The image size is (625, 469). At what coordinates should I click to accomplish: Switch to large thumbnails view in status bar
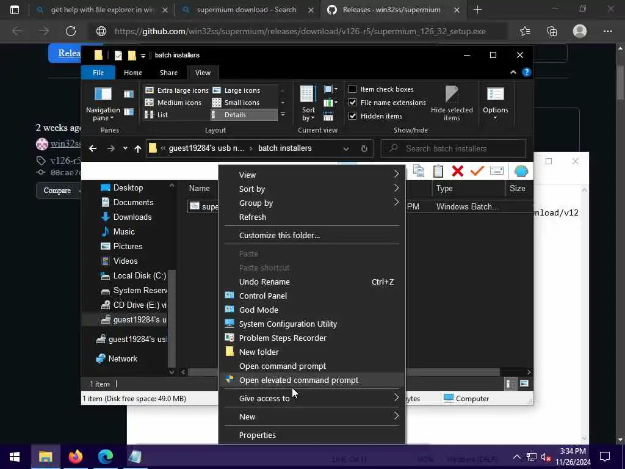coord(524,384)
